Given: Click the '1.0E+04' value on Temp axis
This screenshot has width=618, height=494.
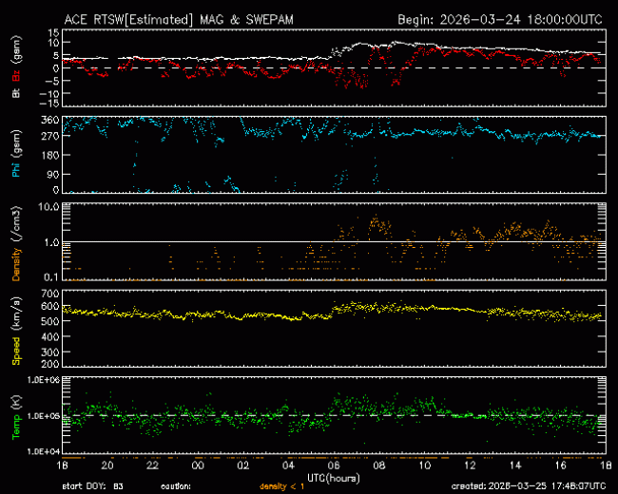Looking at the screenshot, I should 44,451.
